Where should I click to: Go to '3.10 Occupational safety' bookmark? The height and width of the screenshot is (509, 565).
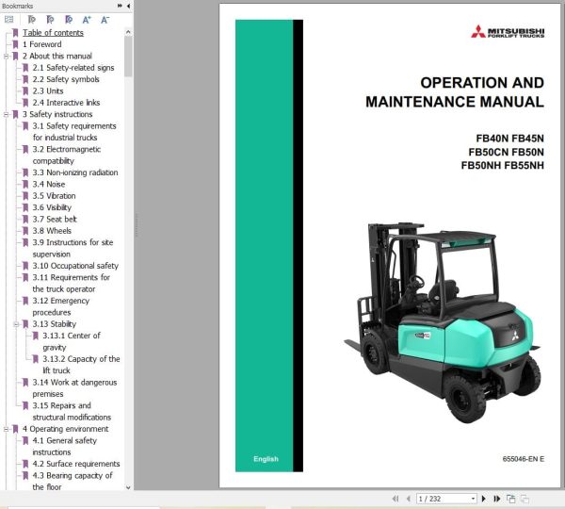pos(75,266)
